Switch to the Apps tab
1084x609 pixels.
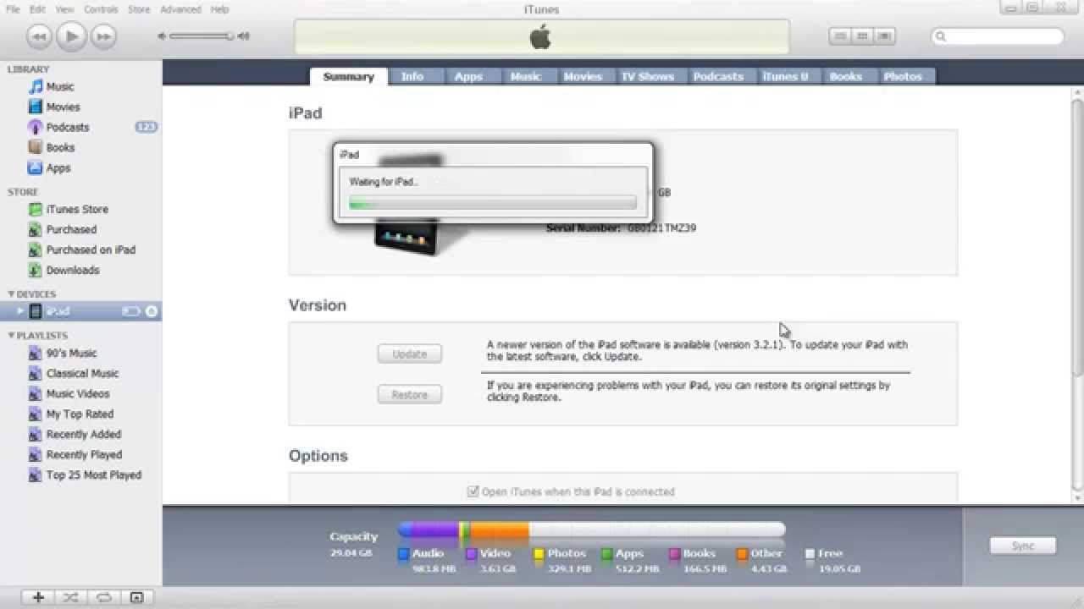(x=468, y=76)
